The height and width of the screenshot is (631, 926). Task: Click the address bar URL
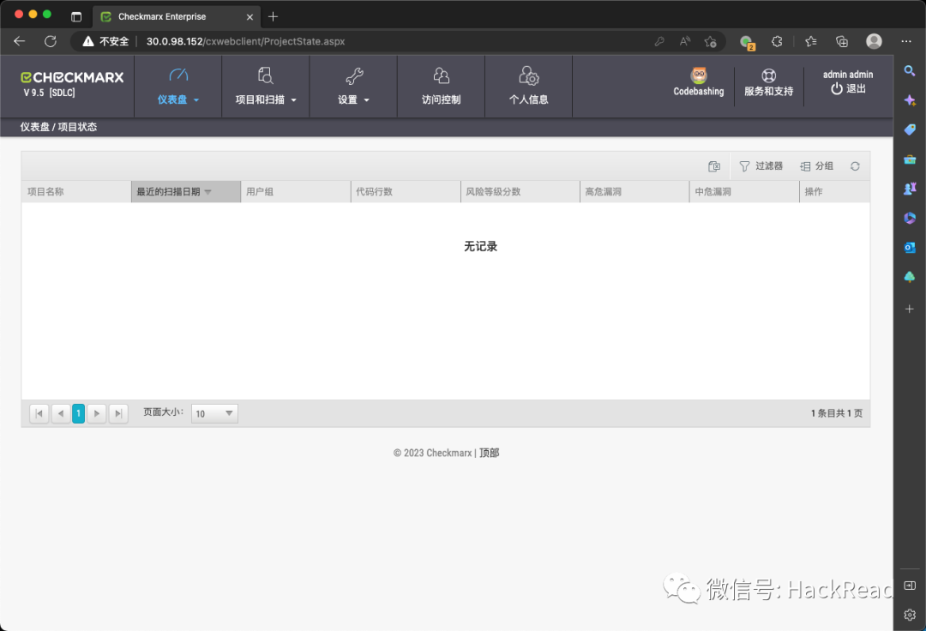(x=246, y=41)
